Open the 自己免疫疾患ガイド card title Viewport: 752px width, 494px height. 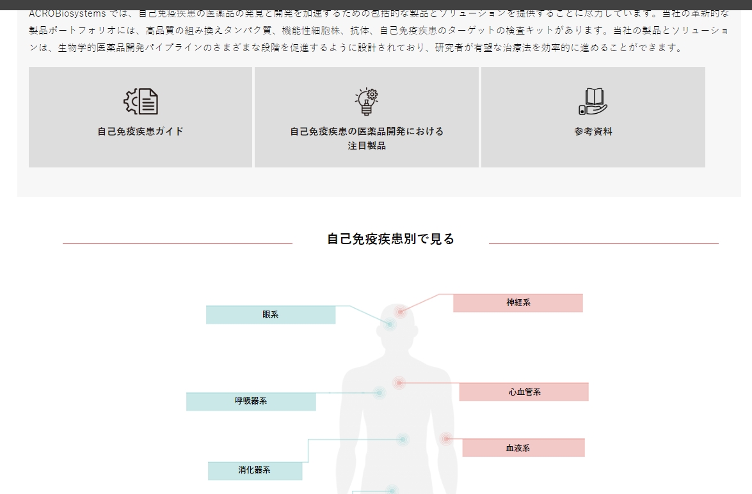140,132
